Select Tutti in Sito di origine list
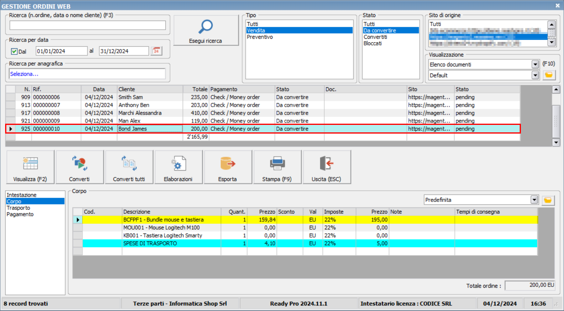The height and width of the screenshot is (311, 564). click(488, 24)
